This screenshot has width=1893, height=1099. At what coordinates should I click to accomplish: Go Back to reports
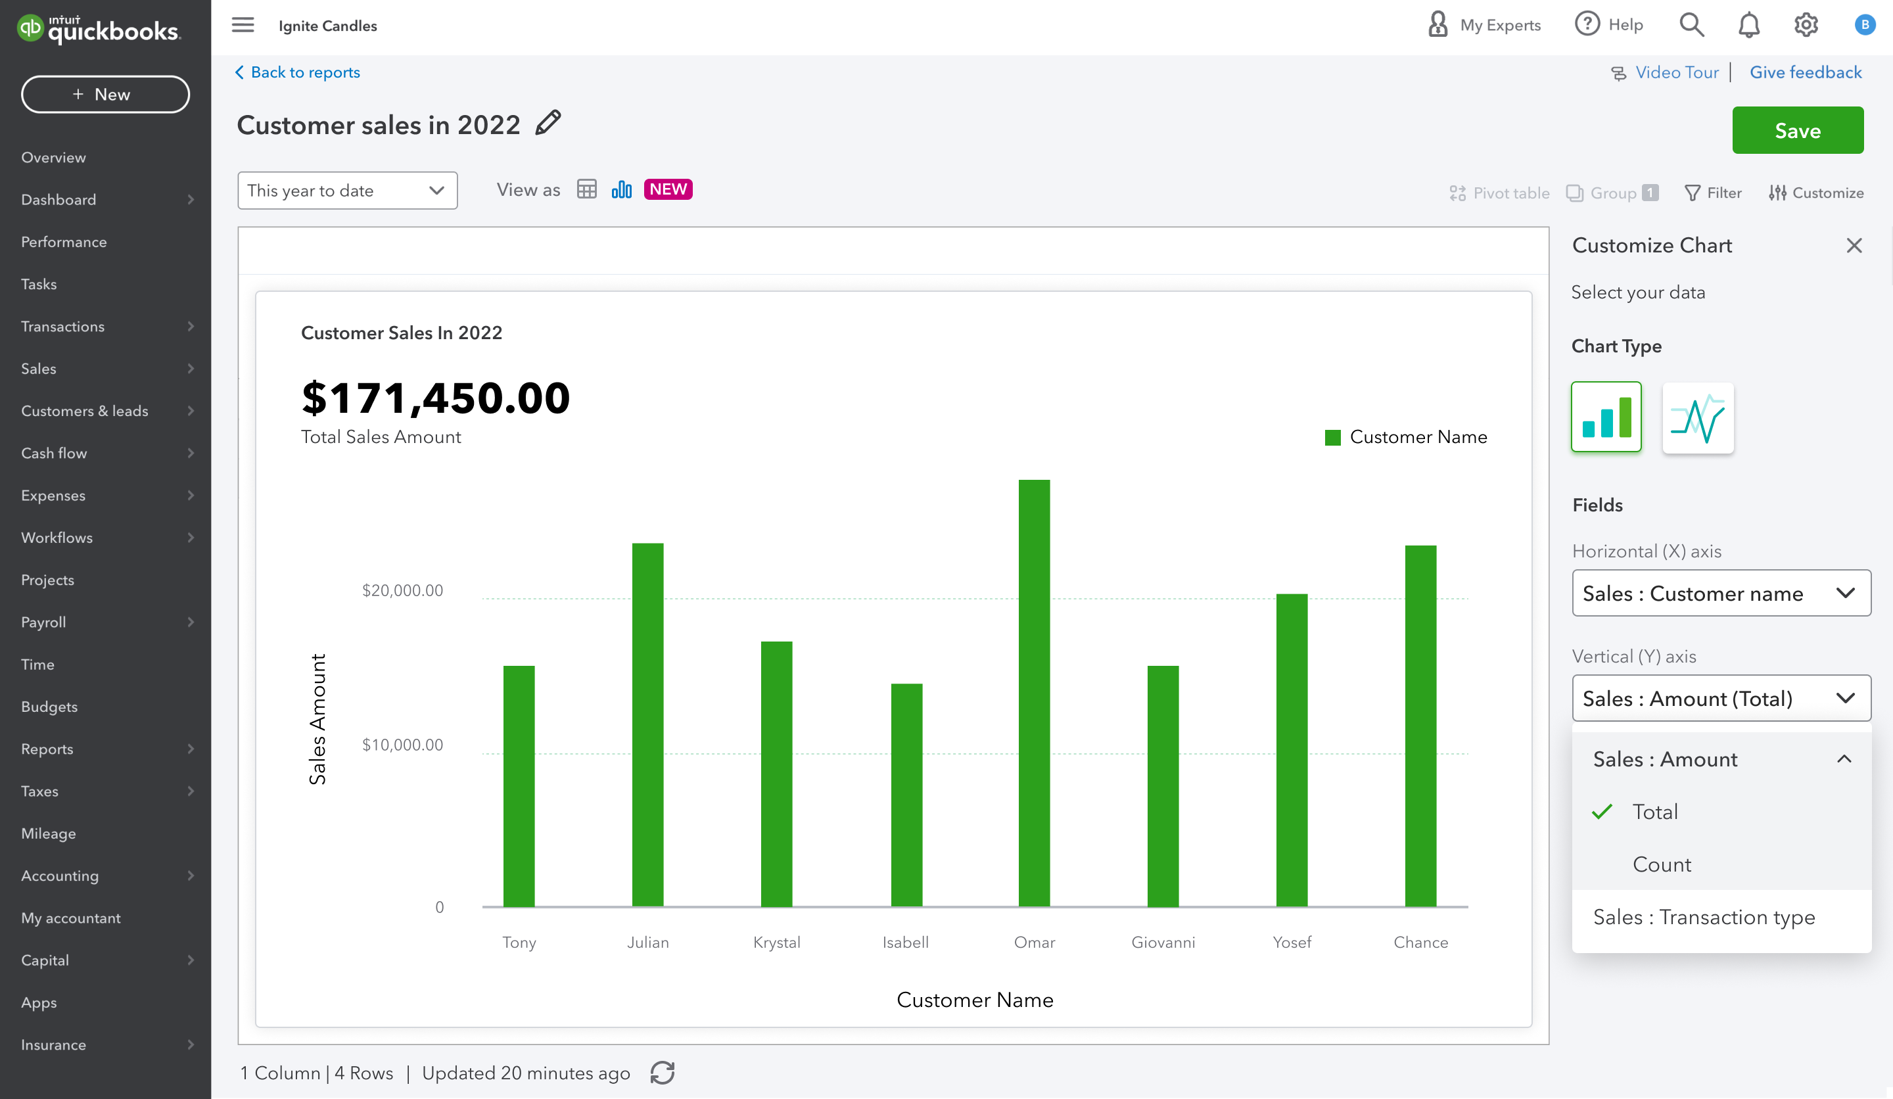point(298,72)
